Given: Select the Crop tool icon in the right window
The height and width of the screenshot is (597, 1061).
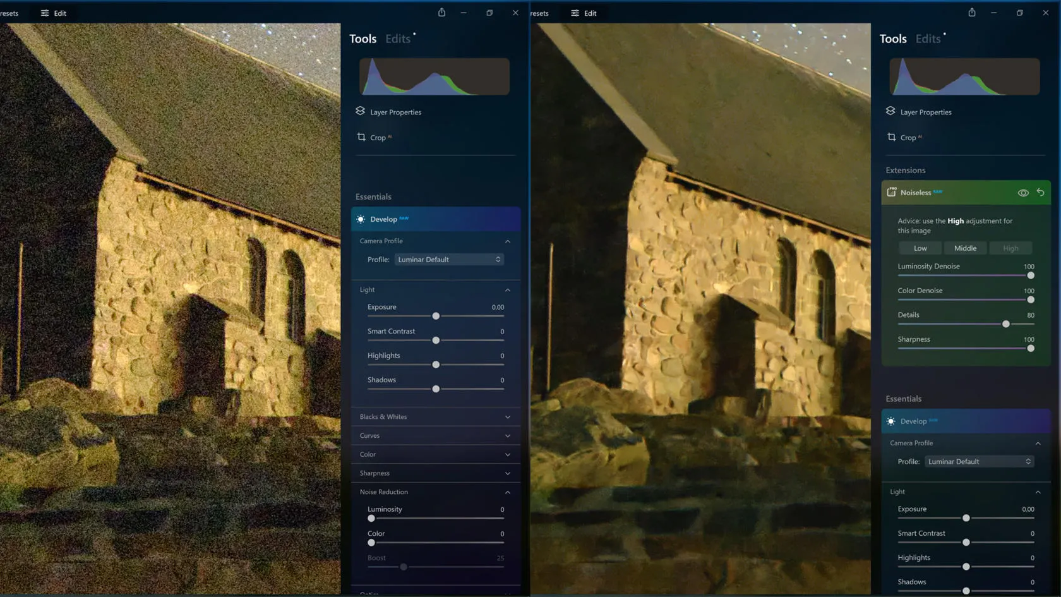Looking at the screenshot, I should [x=891, y=137].
